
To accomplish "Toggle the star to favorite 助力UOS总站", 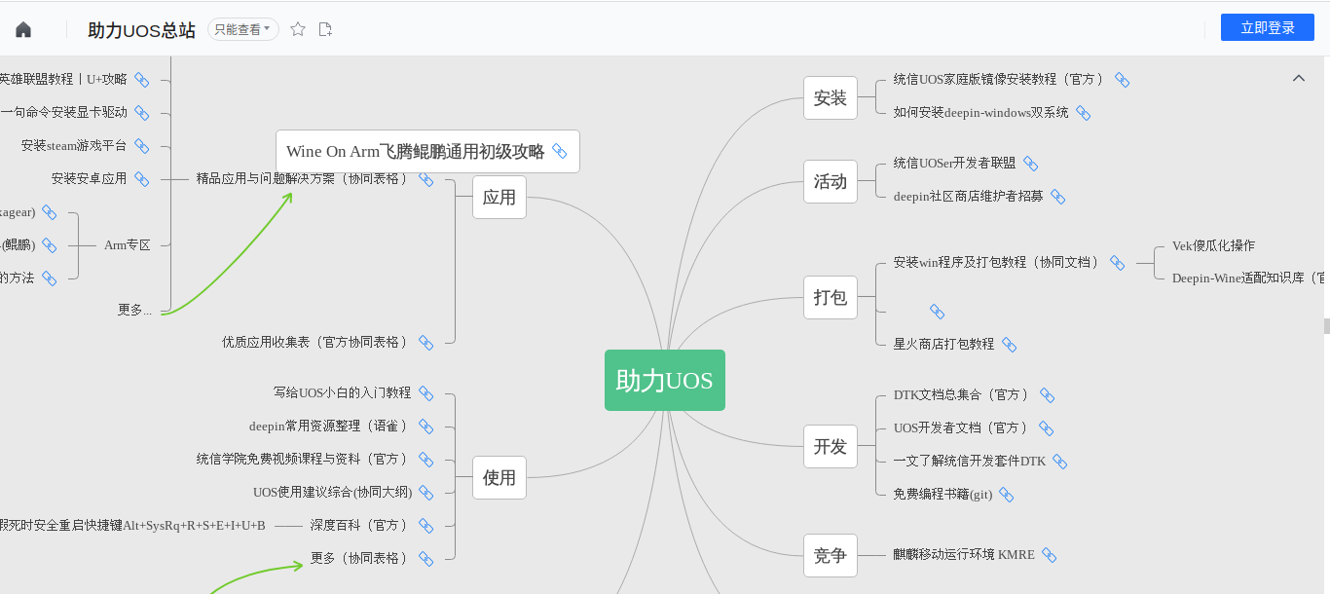I will (x=297, y=28).
